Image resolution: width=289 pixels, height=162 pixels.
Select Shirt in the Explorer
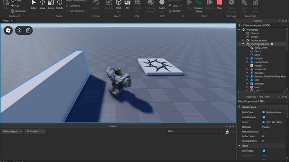pyautogui.click(x=257, y=55)
